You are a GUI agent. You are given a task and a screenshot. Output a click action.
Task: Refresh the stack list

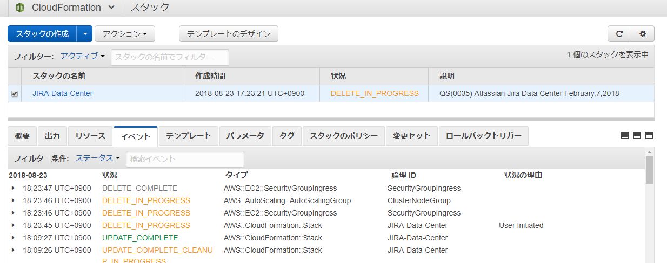pyautogui.click(x=619, y=33)
